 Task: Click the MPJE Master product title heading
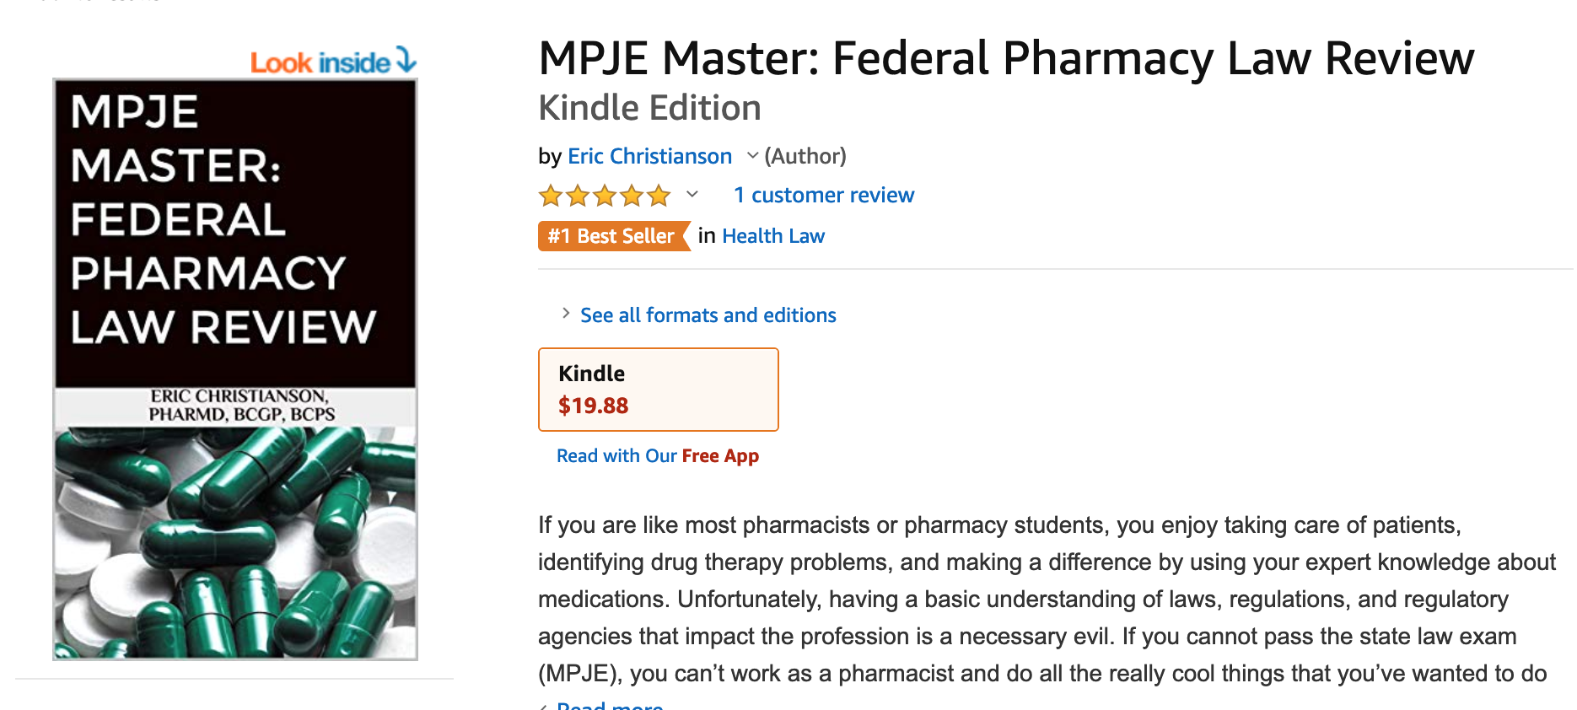(x=1006, y=58)
